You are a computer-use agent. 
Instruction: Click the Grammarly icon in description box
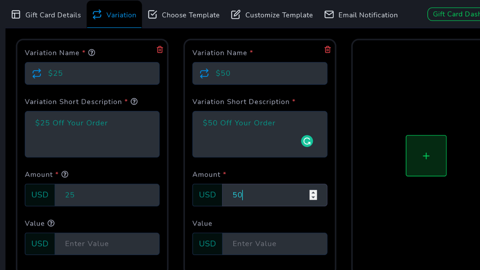pos(307,141)
